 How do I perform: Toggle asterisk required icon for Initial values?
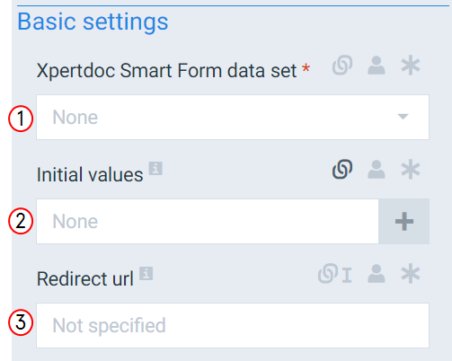tap(411, 169)
